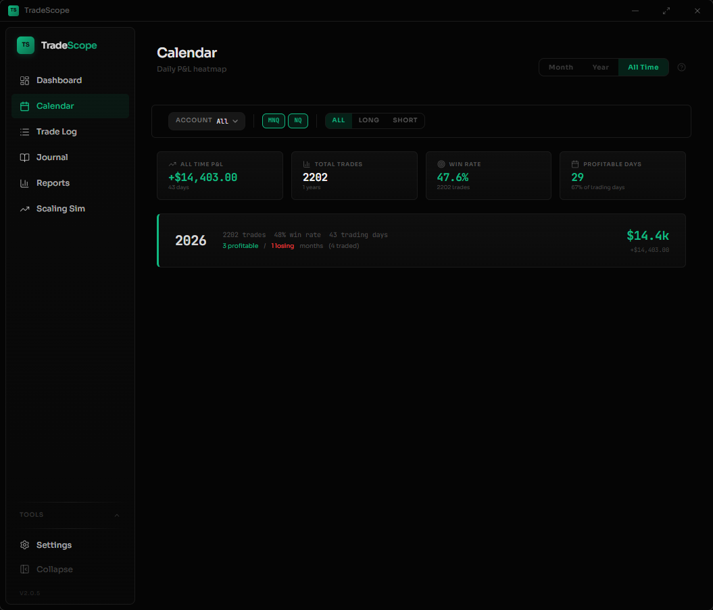Switch to the Month view tab
This screenshot has height=610, width=713.
pos(560,67)
